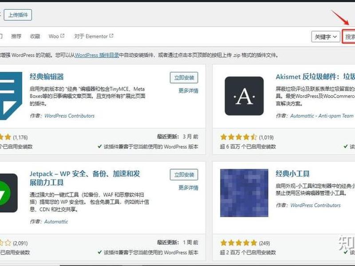The width and height of the screenshot is (355, 266).
Task: Click the (249) rating count
Action: click(x=264, y=243)
